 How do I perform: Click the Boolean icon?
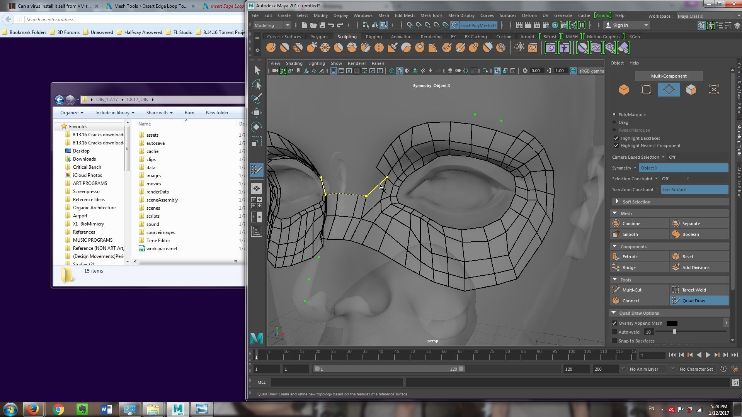(x=676, y=234)
